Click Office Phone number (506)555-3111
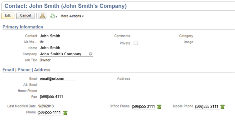 (x=143, y=107)
